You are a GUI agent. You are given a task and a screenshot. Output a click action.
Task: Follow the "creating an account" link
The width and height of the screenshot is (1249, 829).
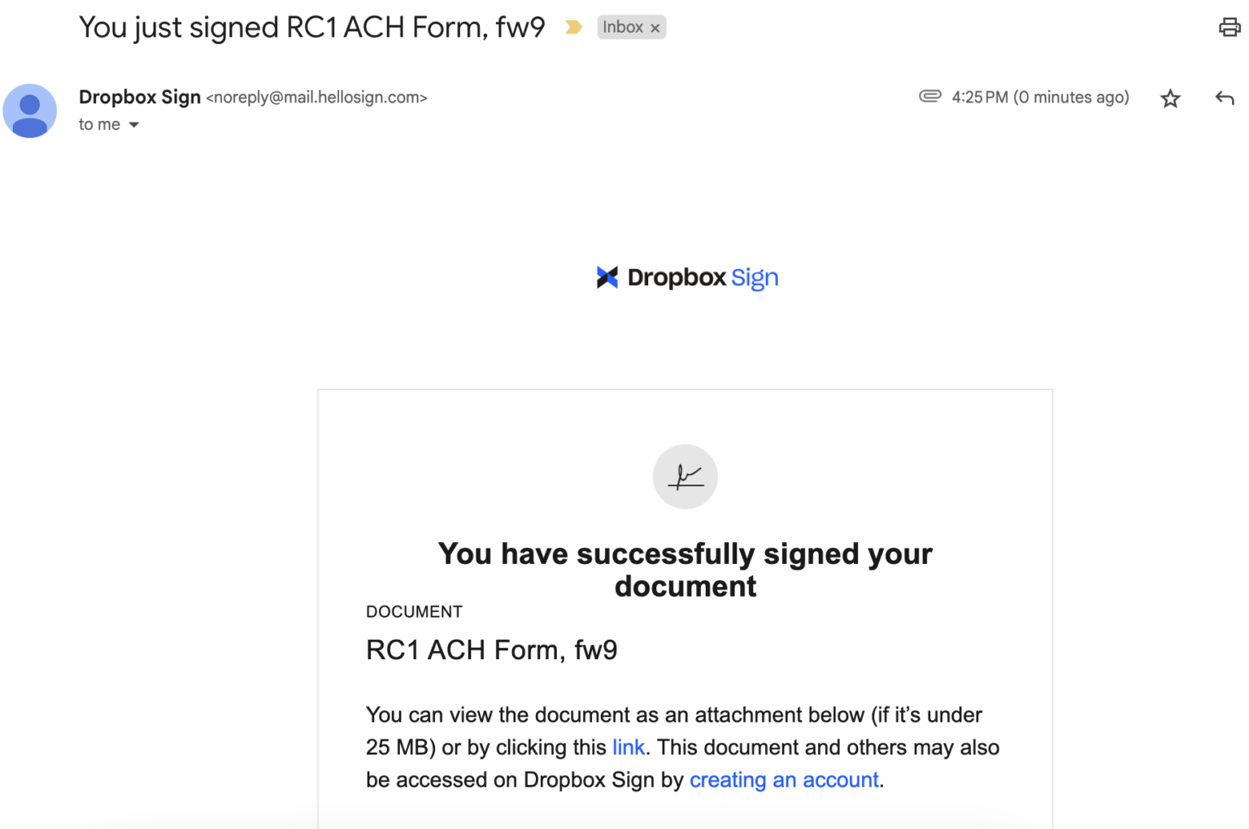pos(784,780)
